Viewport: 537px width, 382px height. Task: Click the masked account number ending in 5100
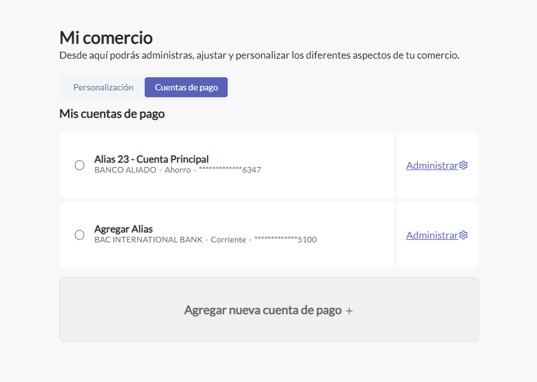coord(284,239)
